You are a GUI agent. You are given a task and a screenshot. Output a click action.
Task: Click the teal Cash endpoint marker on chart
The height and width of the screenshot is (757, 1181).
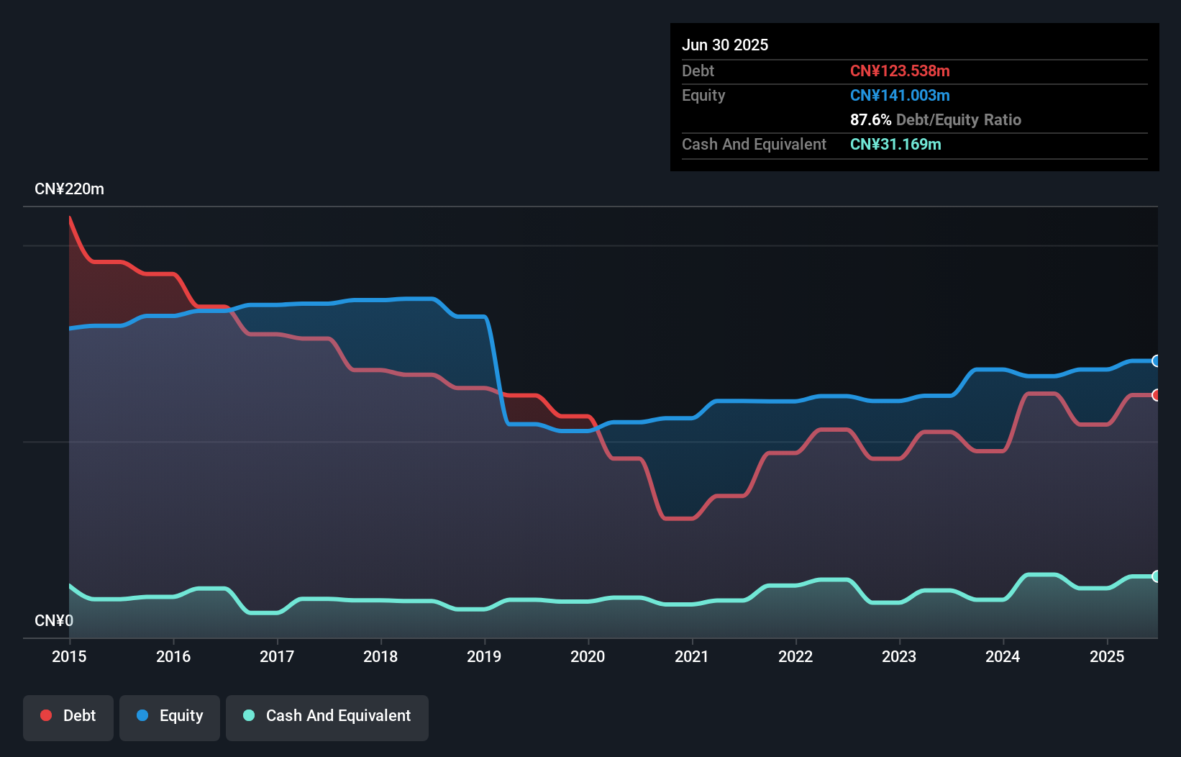pyautogui.click(x=1156, y=576)
